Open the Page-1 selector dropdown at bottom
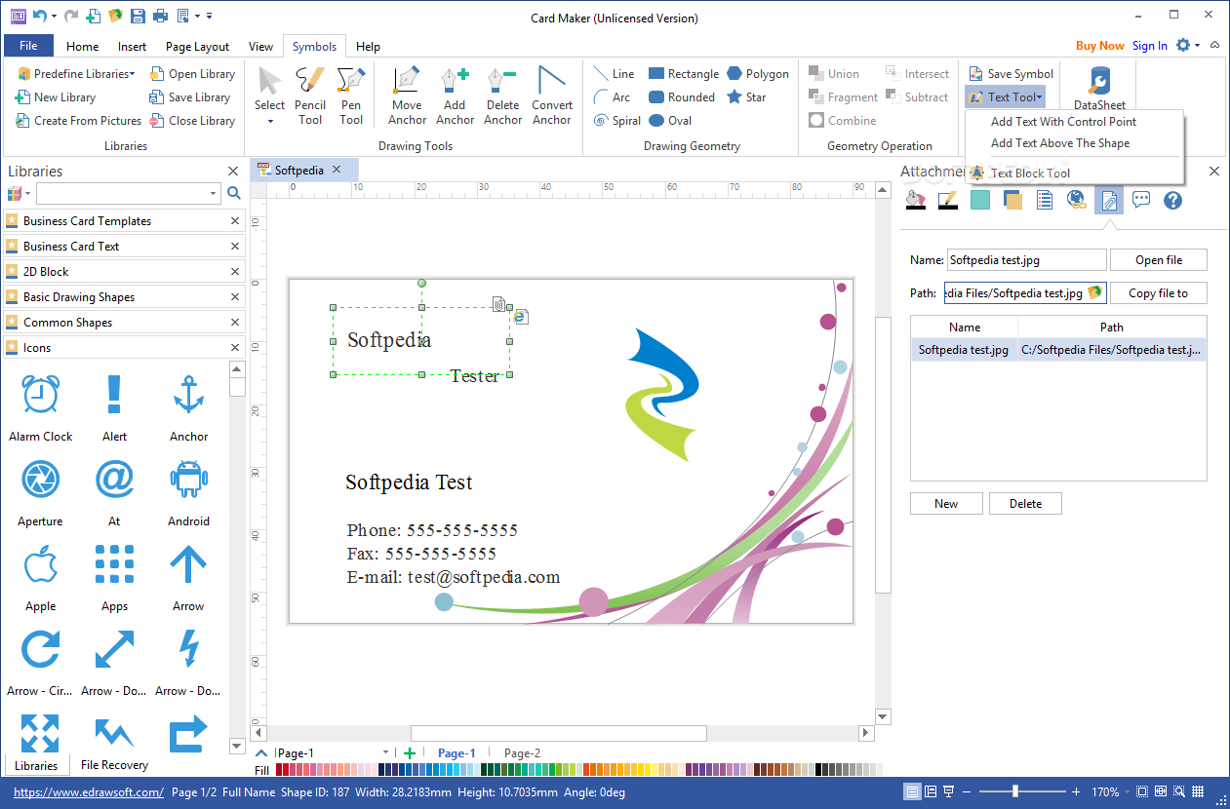This screenshot has width=1230, height=809. (x=386, y=752)
